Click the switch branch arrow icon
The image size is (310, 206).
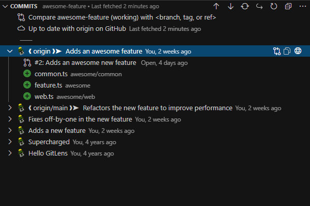click(259, 6)
